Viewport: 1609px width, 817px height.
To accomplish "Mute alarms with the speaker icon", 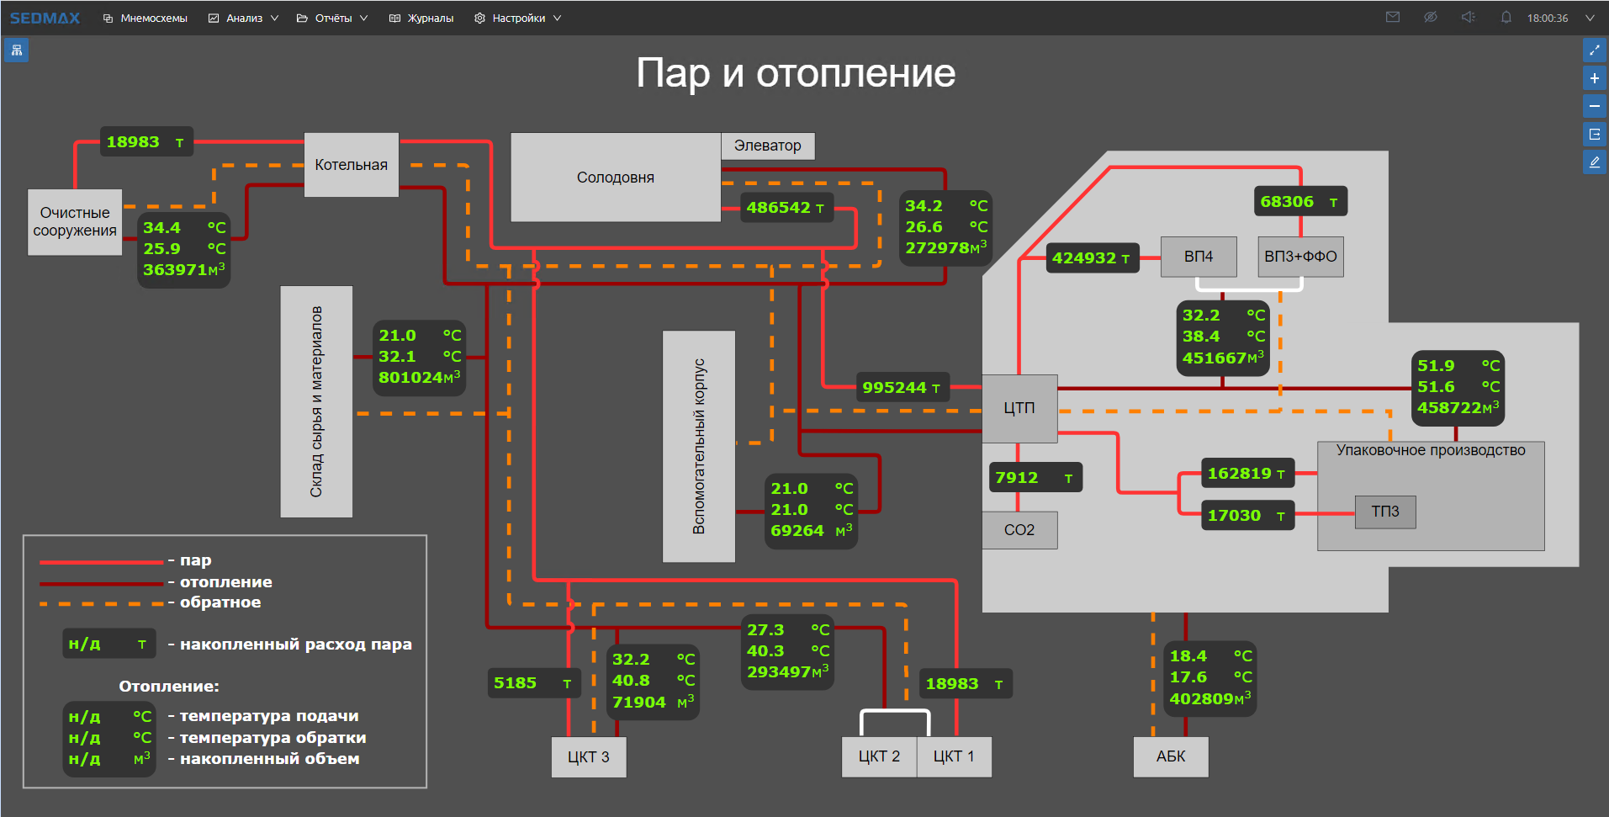I will pyautogui.click(x=1468, y=17).
